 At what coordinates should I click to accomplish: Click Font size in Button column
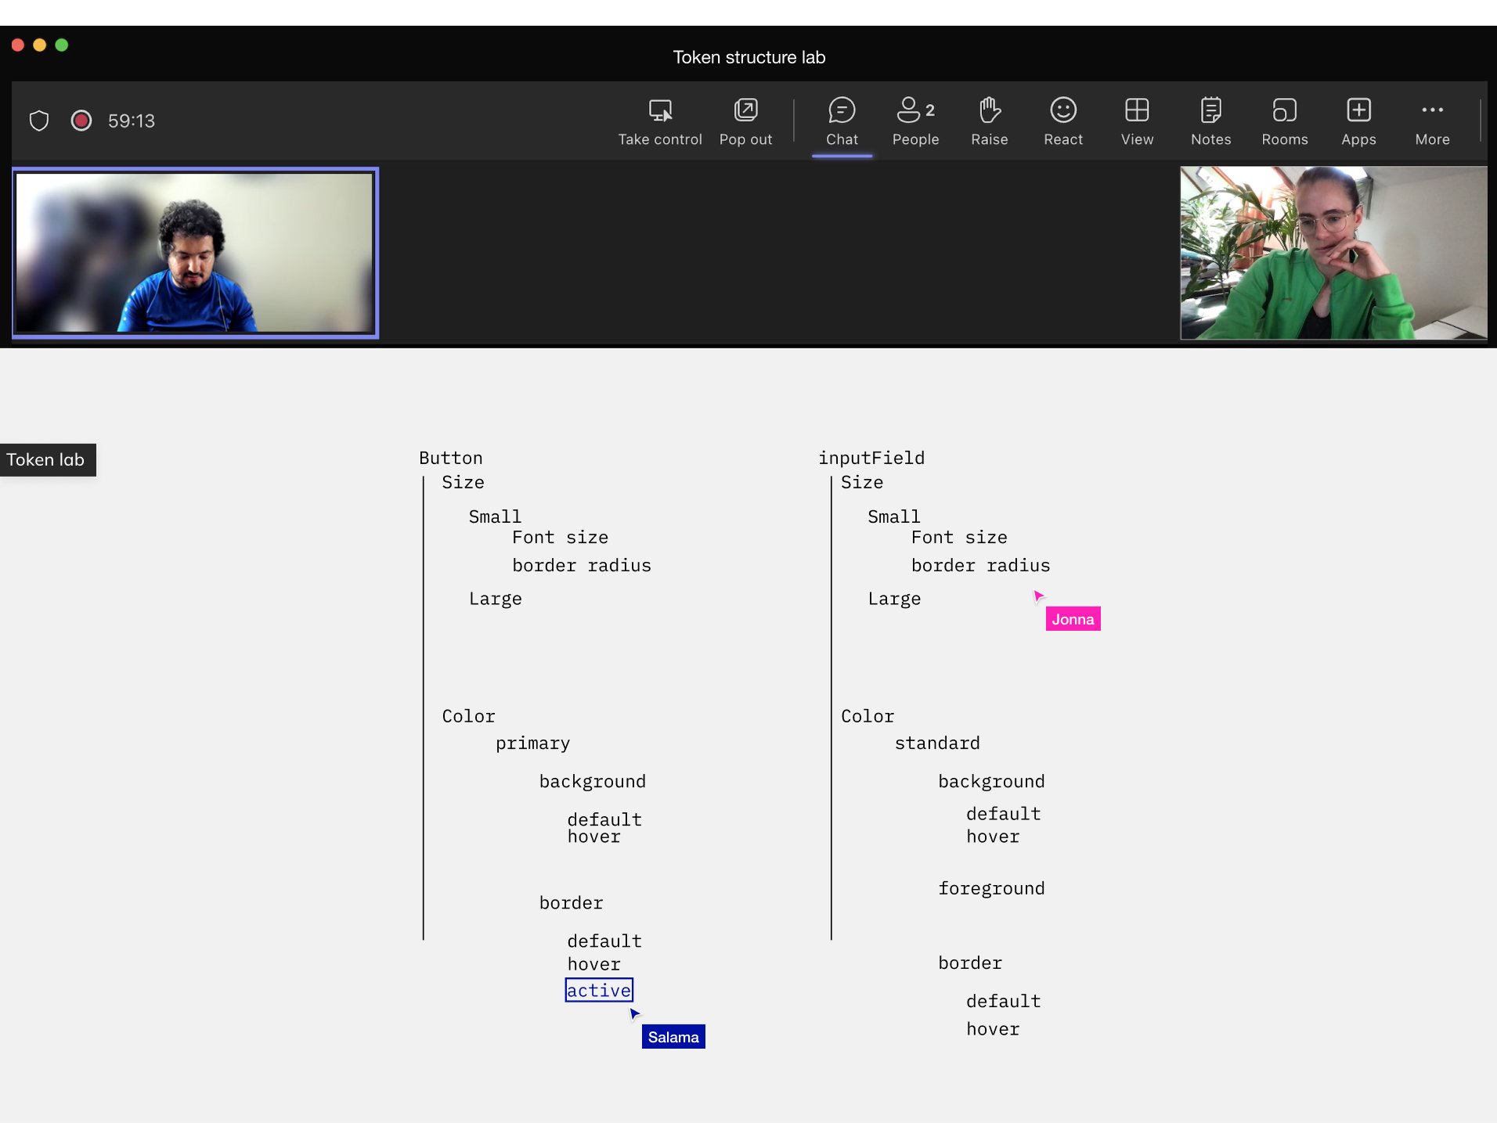[560, 537]
